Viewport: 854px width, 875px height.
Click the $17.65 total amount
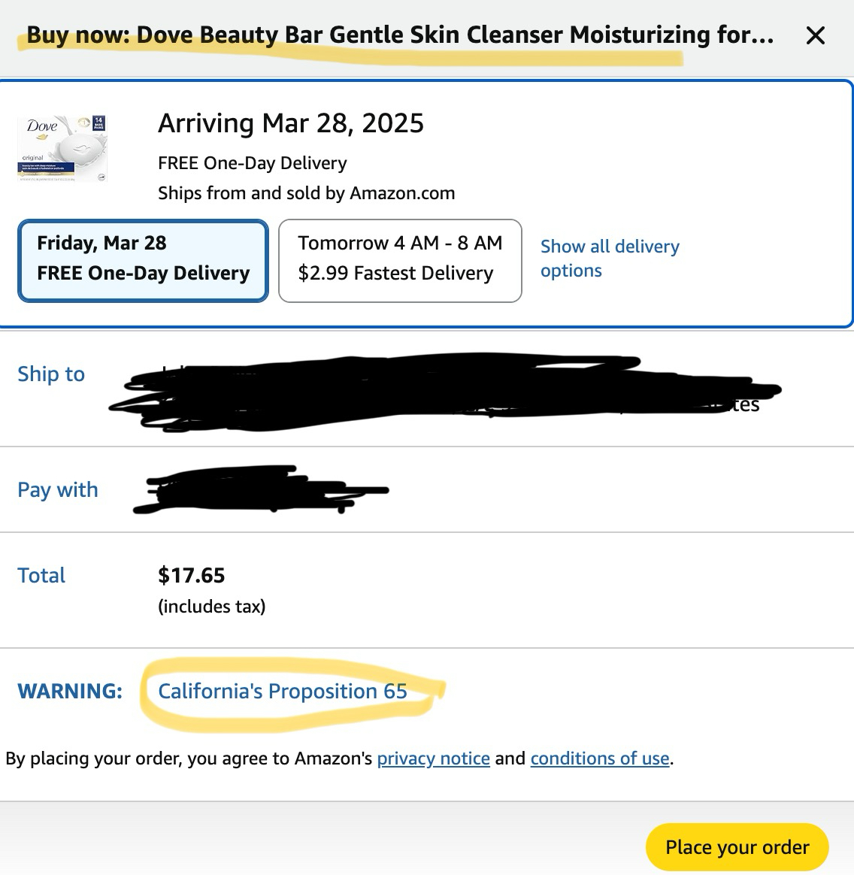[x=191, y=576]
